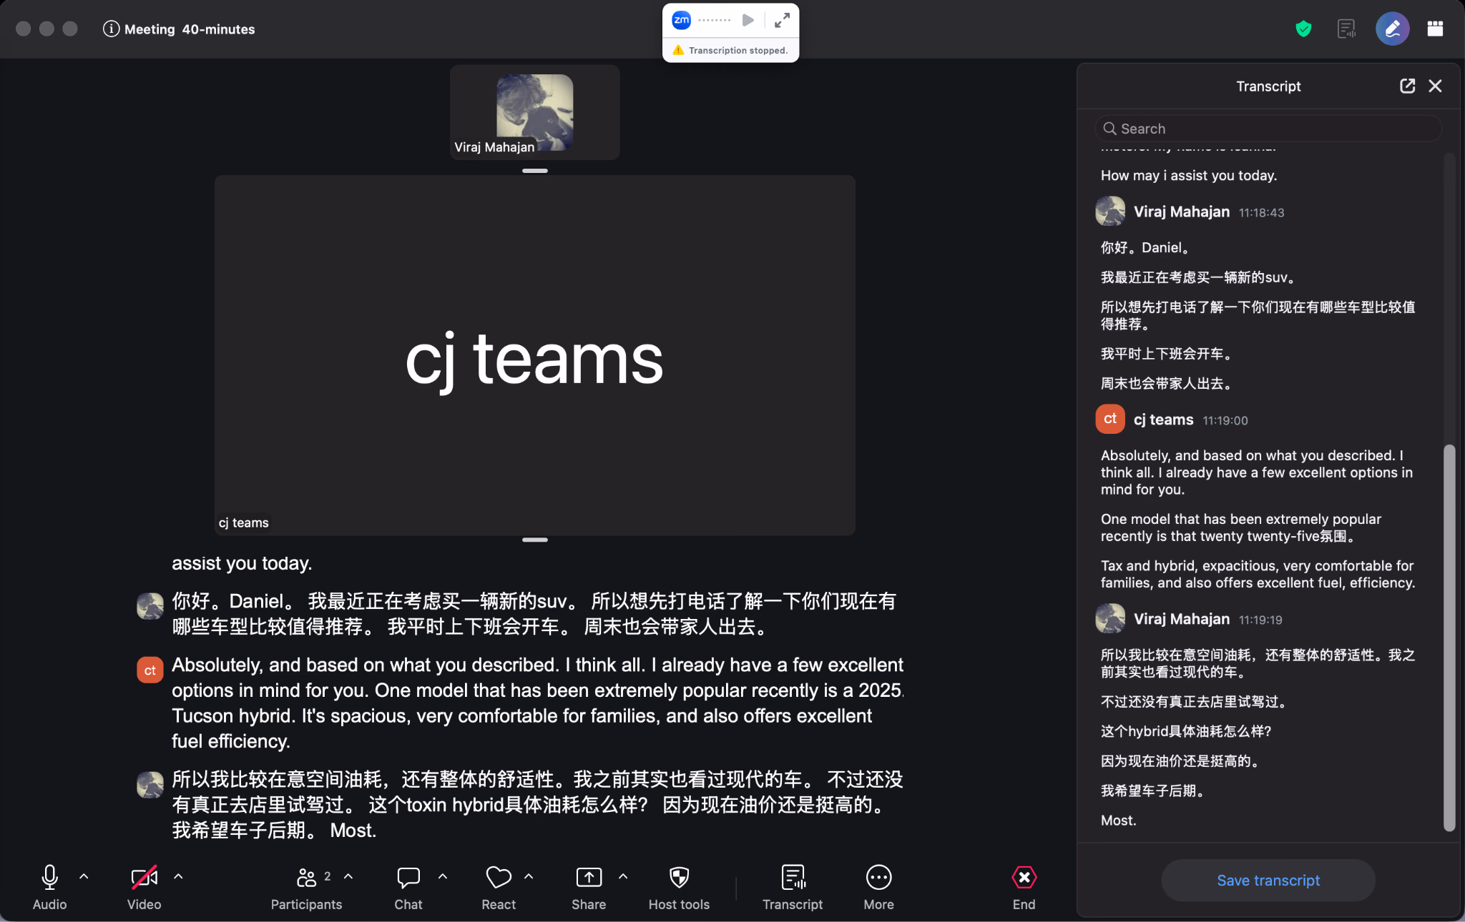
Task: Click the green encryption shield icon
Action: [x=1303, y=29]
